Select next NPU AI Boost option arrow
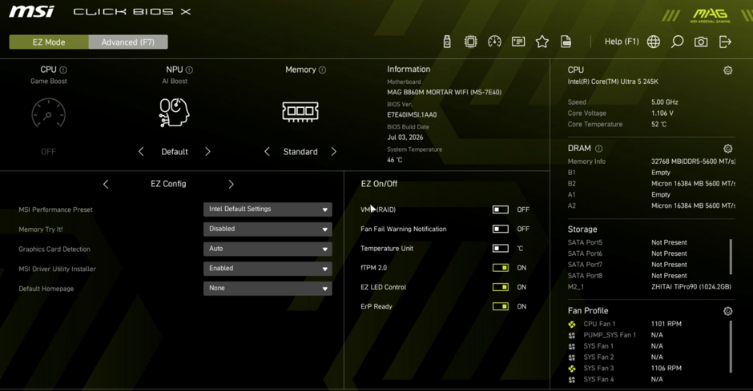 [x=207, y=151]
